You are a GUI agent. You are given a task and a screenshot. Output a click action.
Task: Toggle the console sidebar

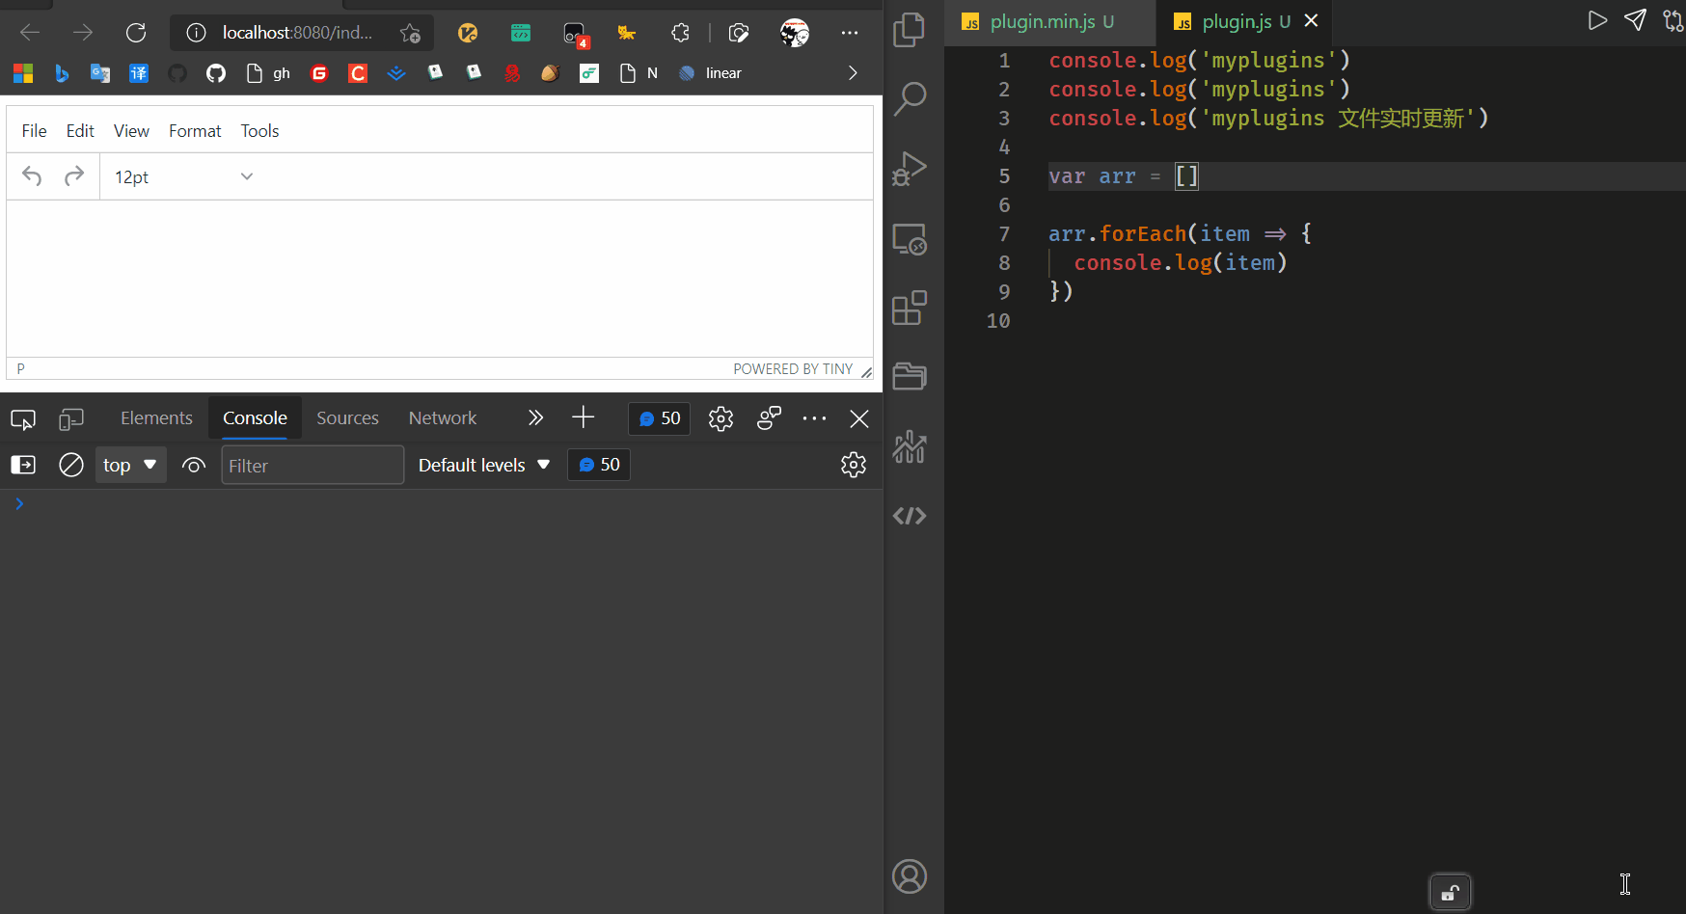click(23, 466)
